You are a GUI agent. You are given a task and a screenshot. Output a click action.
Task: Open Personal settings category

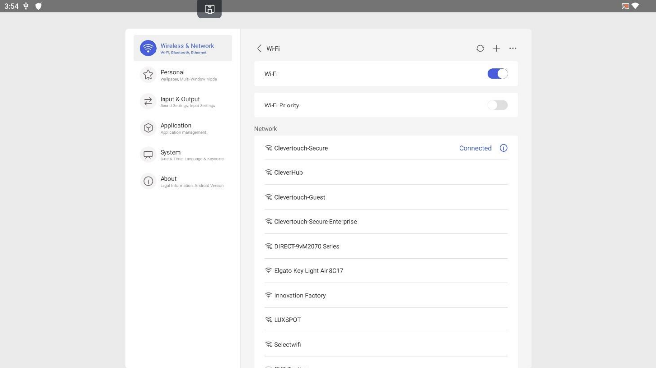pyautogui.click(x=183, y=75)
